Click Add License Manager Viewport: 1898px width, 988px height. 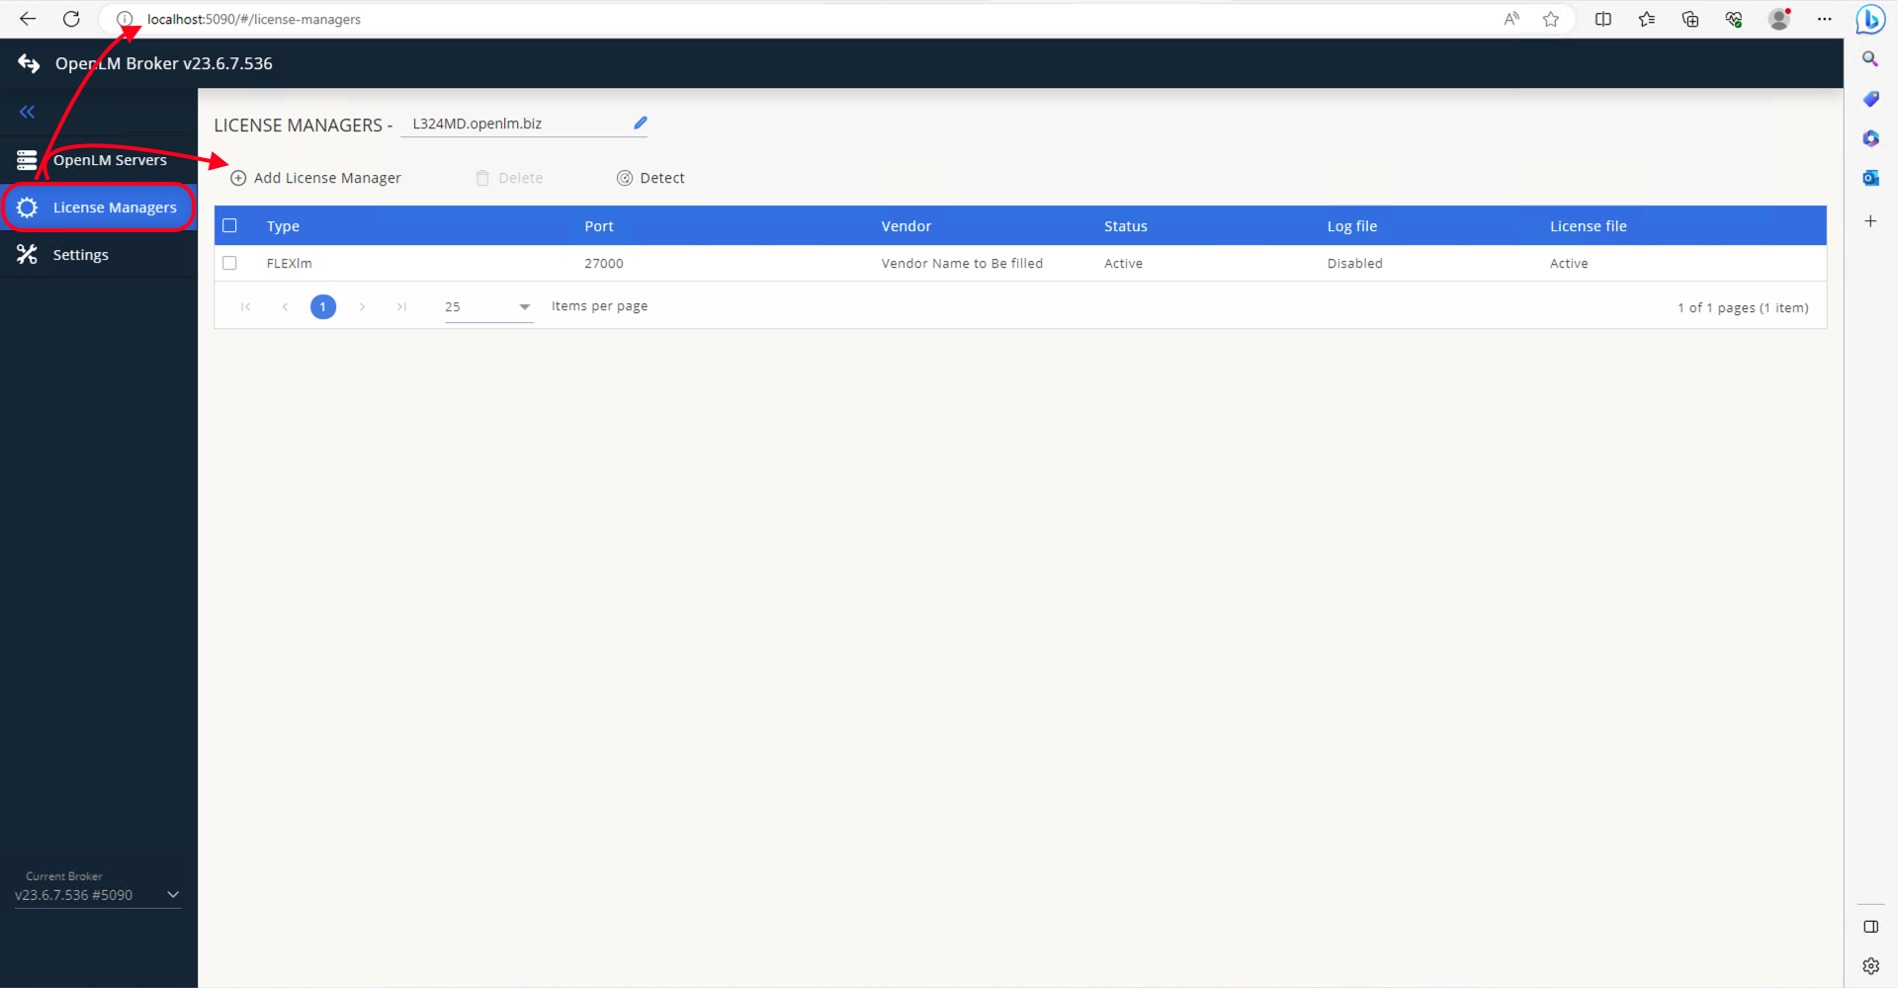click(x=314, y=178)
